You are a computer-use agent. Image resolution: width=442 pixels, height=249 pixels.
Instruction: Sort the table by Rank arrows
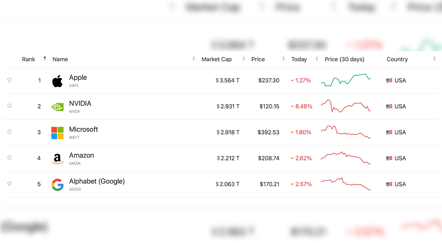[x=45, y=59]
